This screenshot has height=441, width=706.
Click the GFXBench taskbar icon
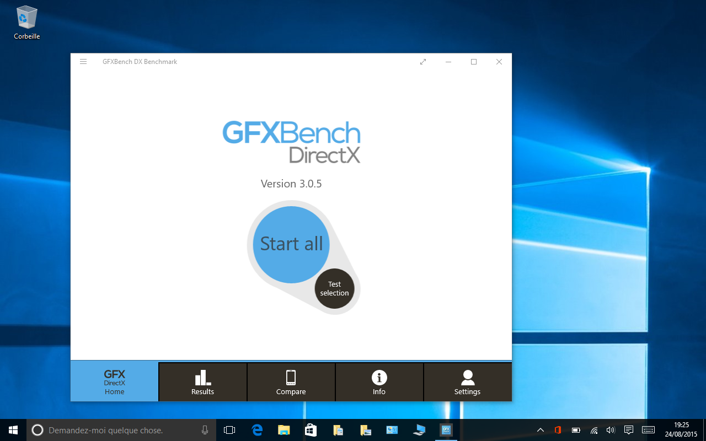(447, 430)
